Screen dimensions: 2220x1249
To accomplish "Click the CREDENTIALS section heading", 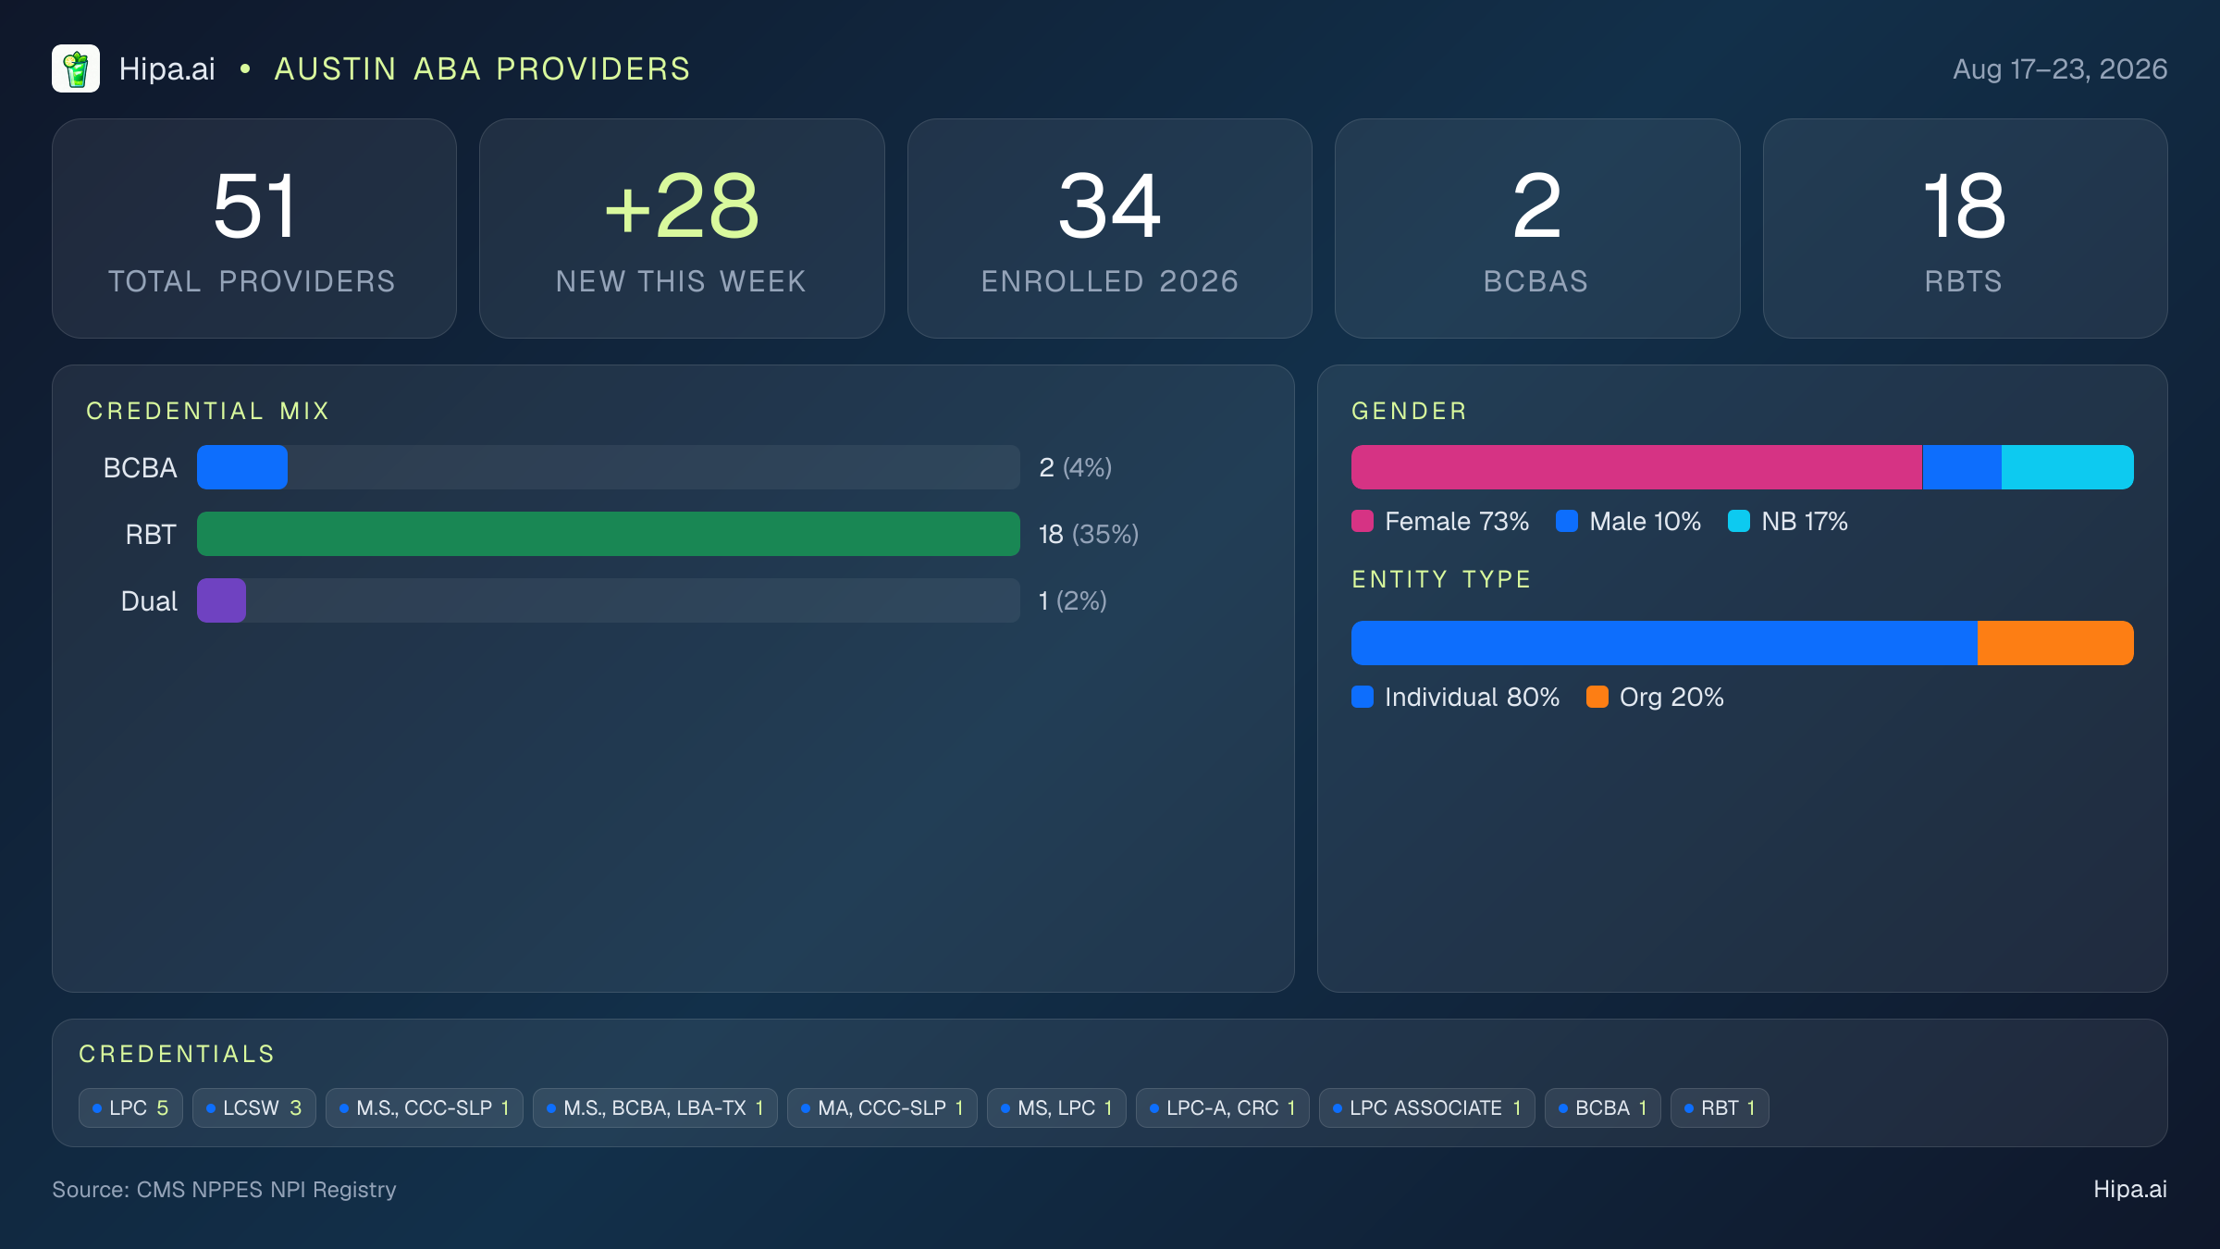I will 177,1054.
